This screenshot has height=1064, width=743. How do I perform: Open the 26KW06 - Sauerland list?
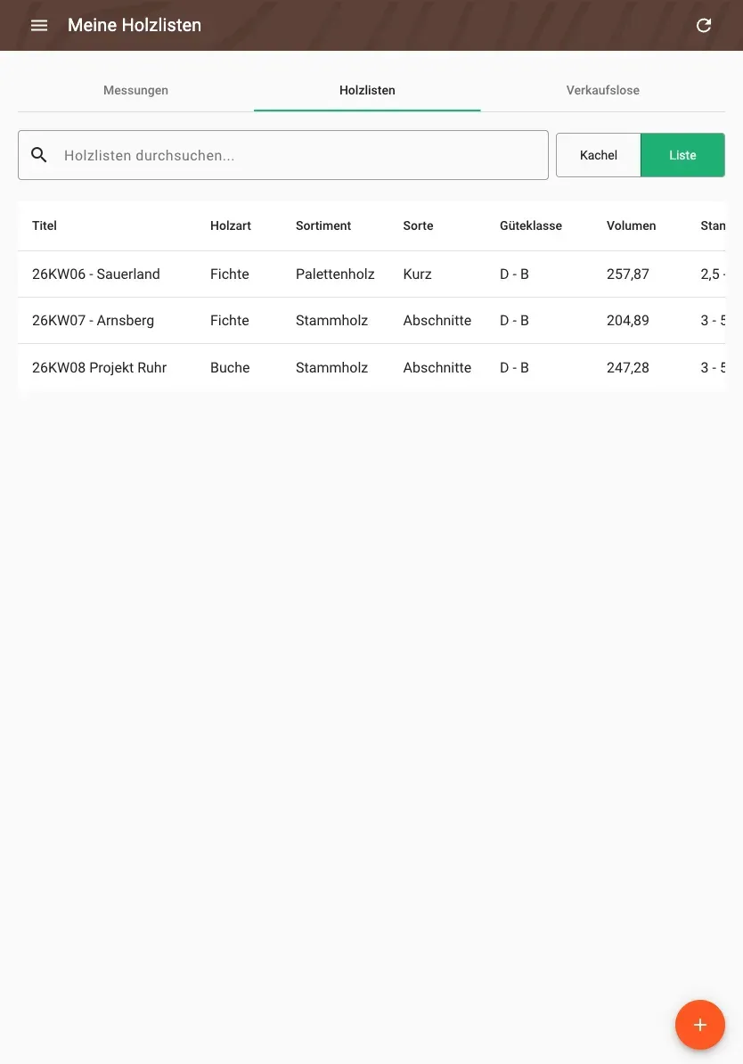tap(95, 274)
